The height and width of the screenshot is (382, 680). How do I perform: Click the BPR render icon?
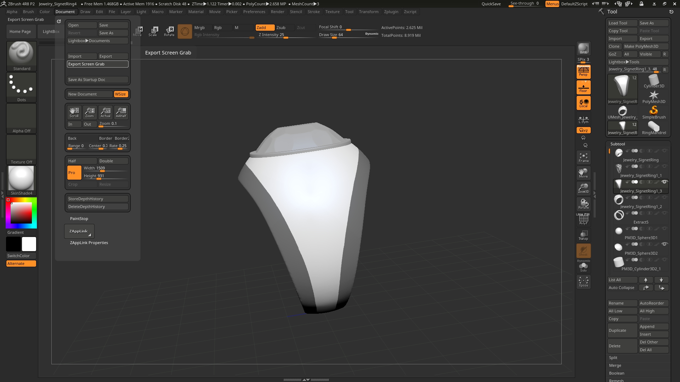583,48
